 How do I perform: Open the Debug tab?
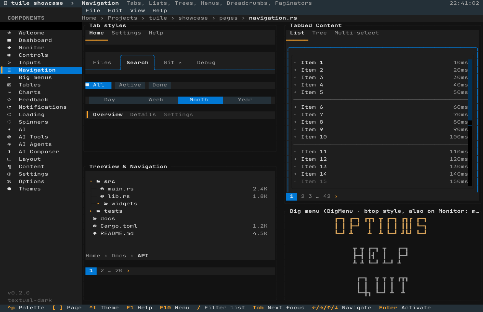pyautogui.click(x=206, y=62)
